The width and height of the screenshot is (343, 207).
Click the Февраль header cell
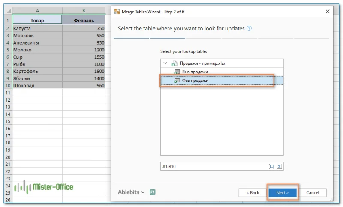pyautogui.click(x=84, y=20)
